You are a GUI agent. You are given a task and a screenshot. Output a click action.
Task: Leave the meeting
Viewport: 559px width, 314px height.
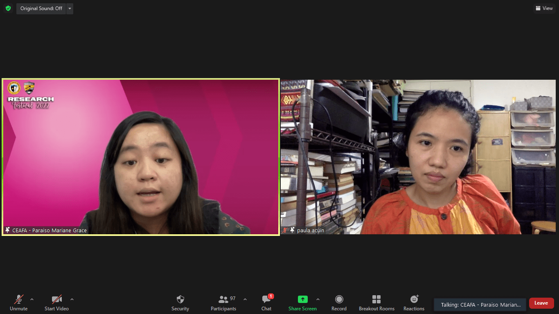click(x=541, y=303)
